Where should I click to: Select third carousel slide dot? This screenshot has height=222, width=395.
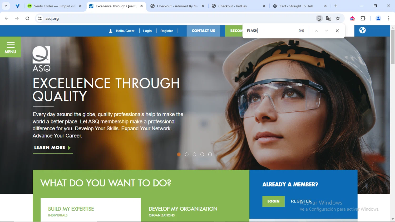pos(194,155)
